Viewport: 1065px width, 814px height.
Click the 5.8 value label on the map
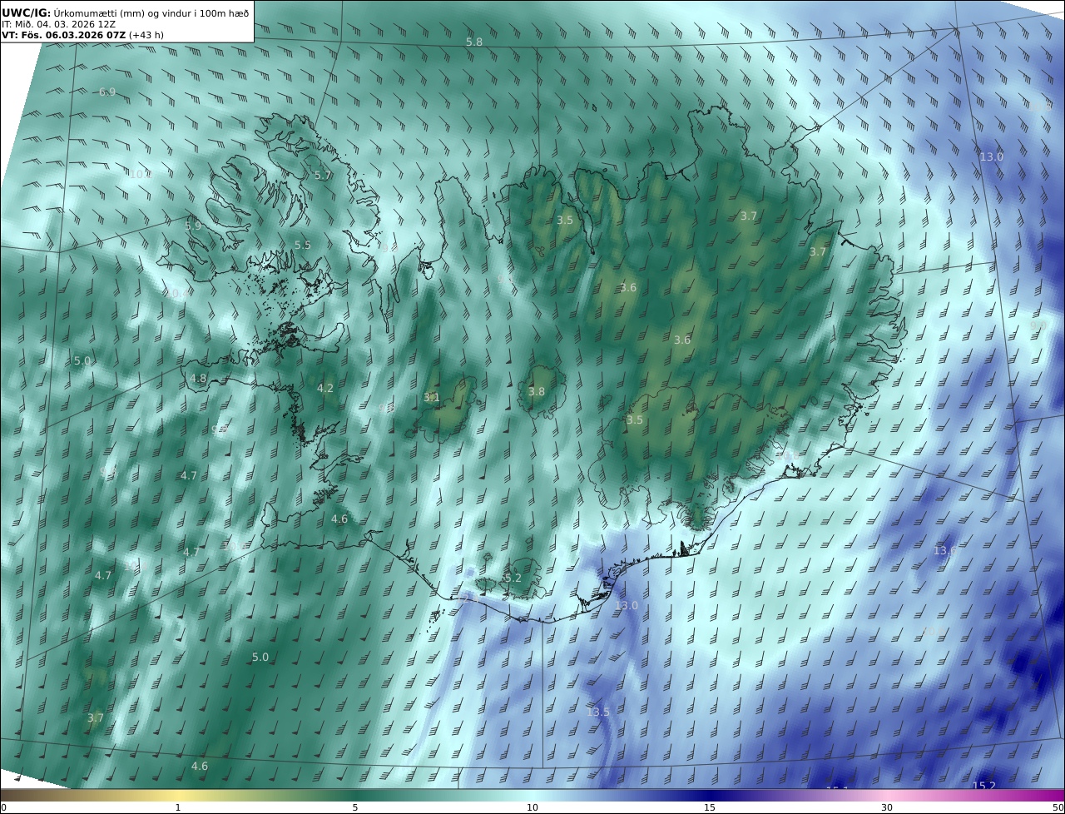click(x=473, y=42)
